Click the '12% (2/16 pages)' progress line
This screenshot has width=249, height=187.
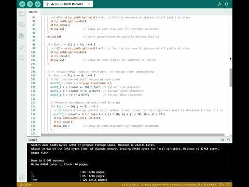click(69, 180)
